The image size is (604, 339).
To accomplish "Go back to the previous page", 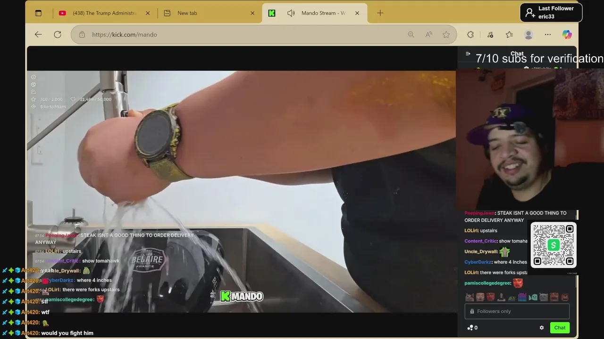I will [x=38, y=34].
